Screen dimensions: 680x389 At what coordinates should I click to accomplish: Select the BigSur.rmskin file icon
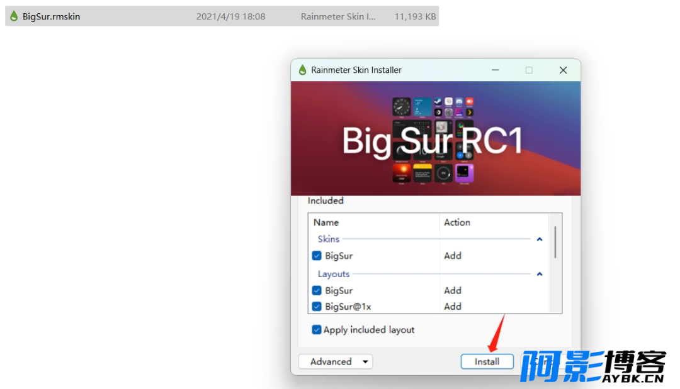click(14, 16)
